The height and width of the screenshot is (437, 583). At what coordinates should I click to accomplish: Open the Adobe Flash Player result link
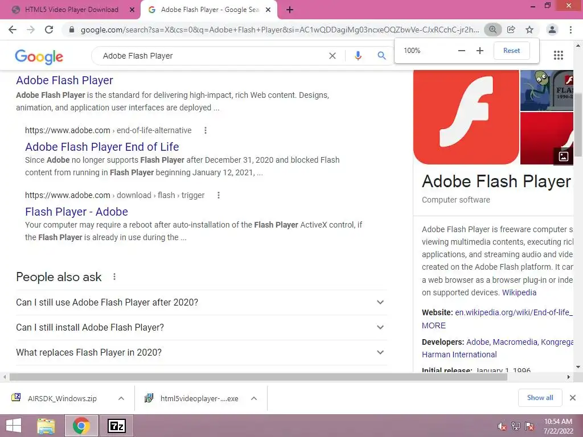coord(64,80)
